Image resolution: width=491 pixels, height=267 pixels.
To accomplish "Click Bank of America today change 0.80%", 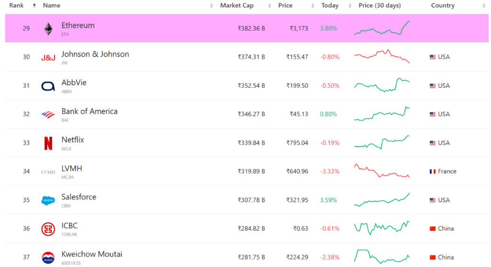I will (328, 114).
